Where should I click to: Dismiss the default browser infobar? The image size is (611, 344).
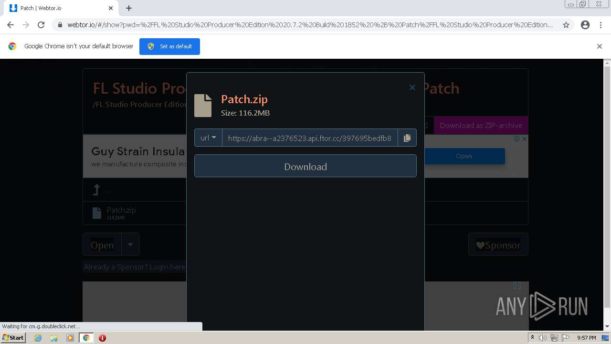coord(600,46)
